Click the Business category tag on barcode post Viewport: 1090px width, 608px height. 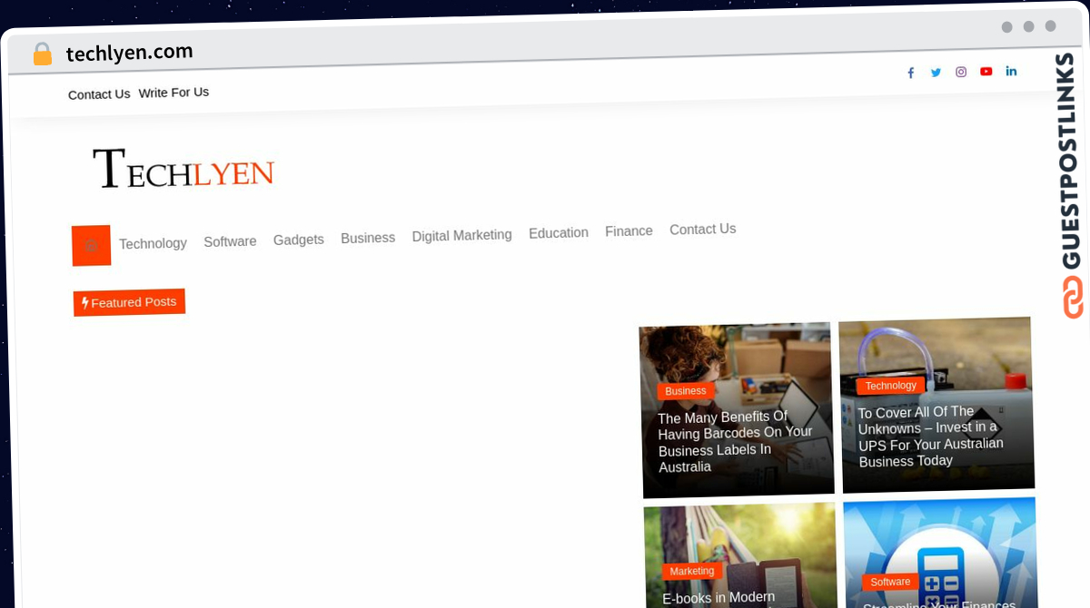pos(686,391)
